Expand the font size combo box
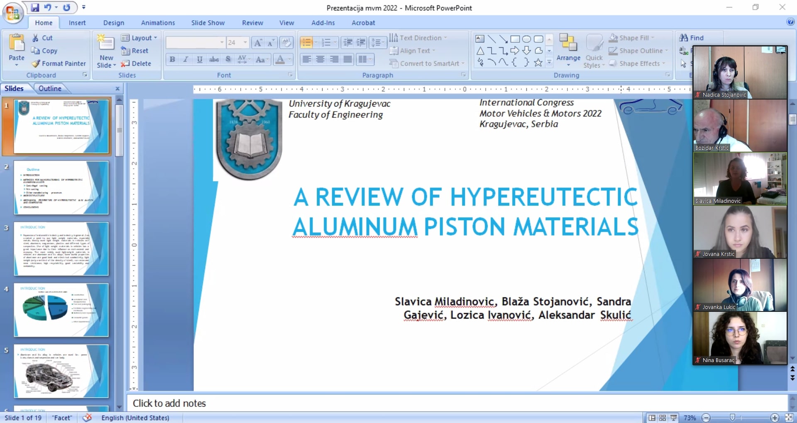 (x=245, y=42)
